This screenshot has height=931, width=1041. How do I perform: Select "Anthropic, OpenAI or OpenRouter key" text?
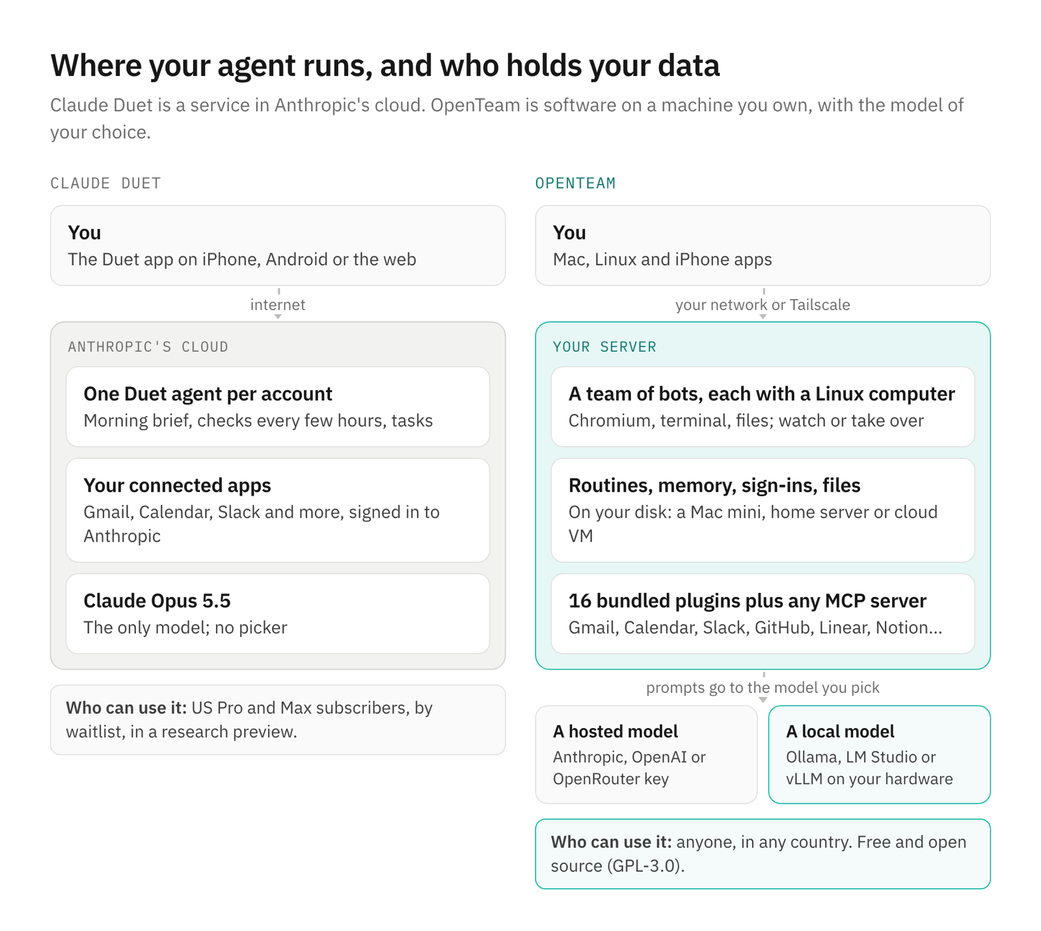pyautogui.click(x=629, y=768)
